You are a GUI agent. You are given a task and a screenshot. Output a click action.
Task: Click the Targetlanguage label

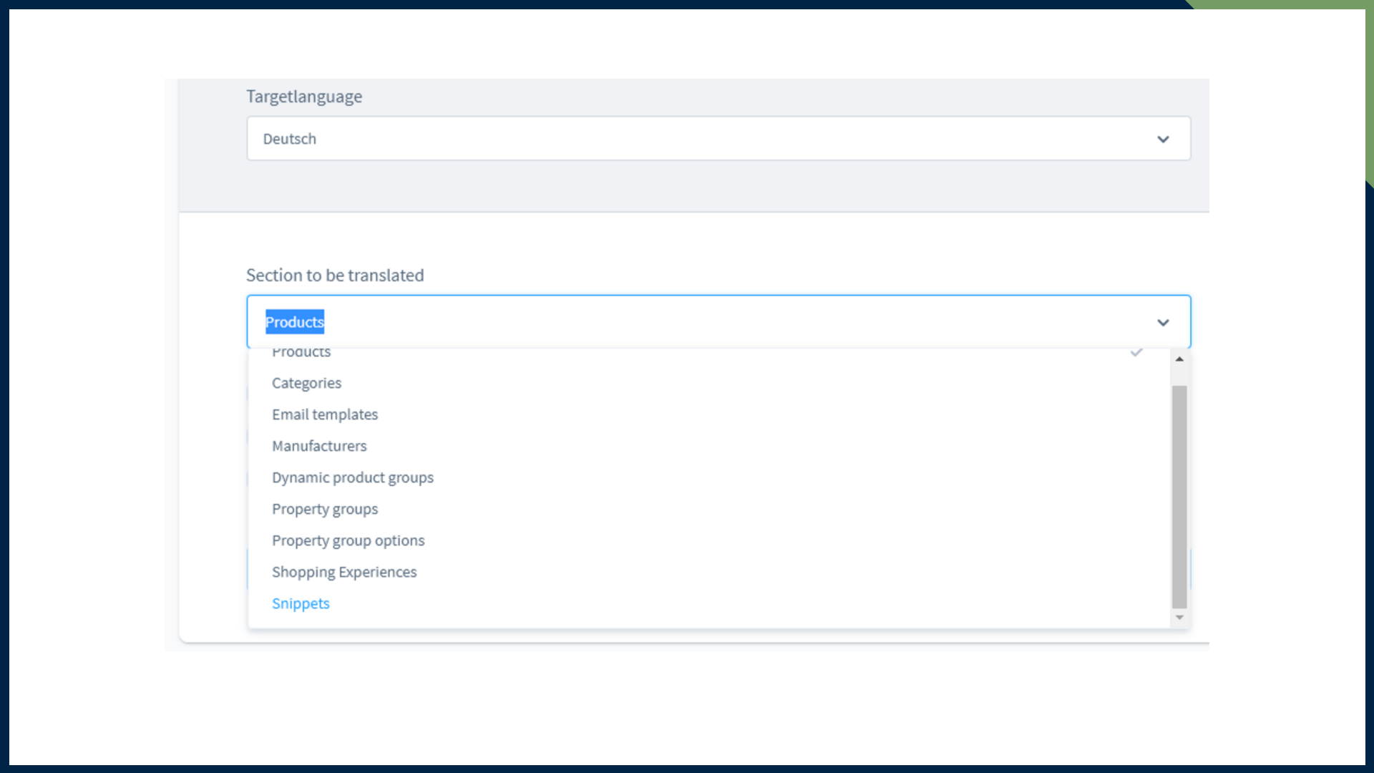coord(304,97)
